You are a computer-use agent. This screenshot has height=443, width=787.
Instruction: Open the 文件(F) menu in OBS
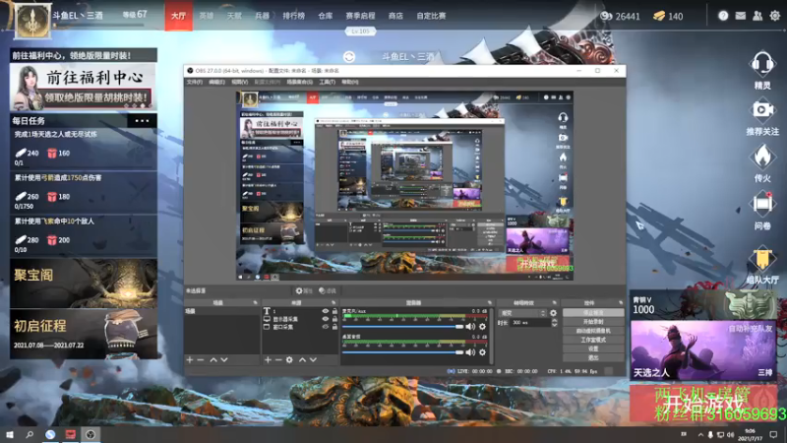click(195, 82)
